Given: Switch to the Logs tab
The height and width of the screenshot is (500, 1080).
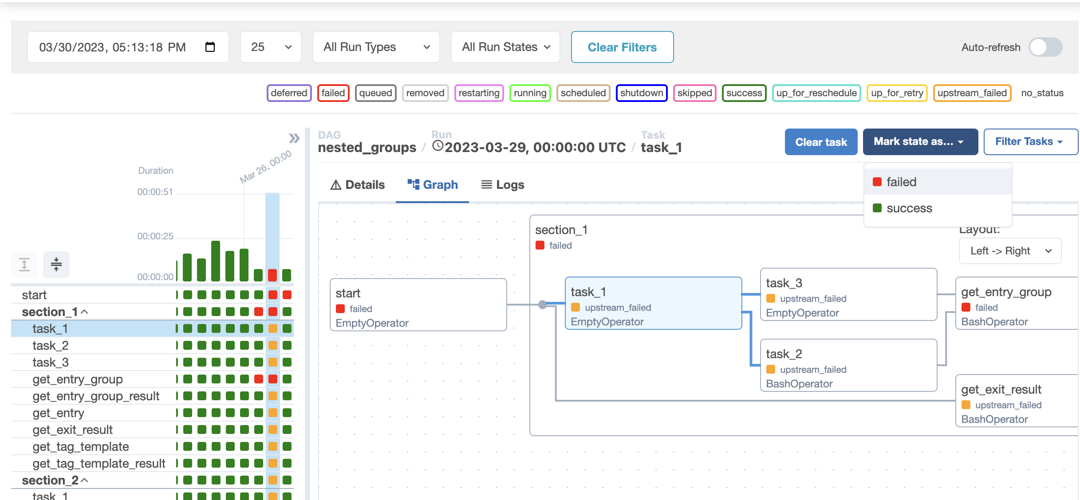Looking at the screenshot, I should [503, 185].
